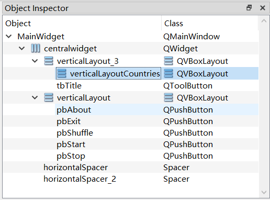
Task: Click the verticalLayout_3 layout icon
Action: (49, 61)
